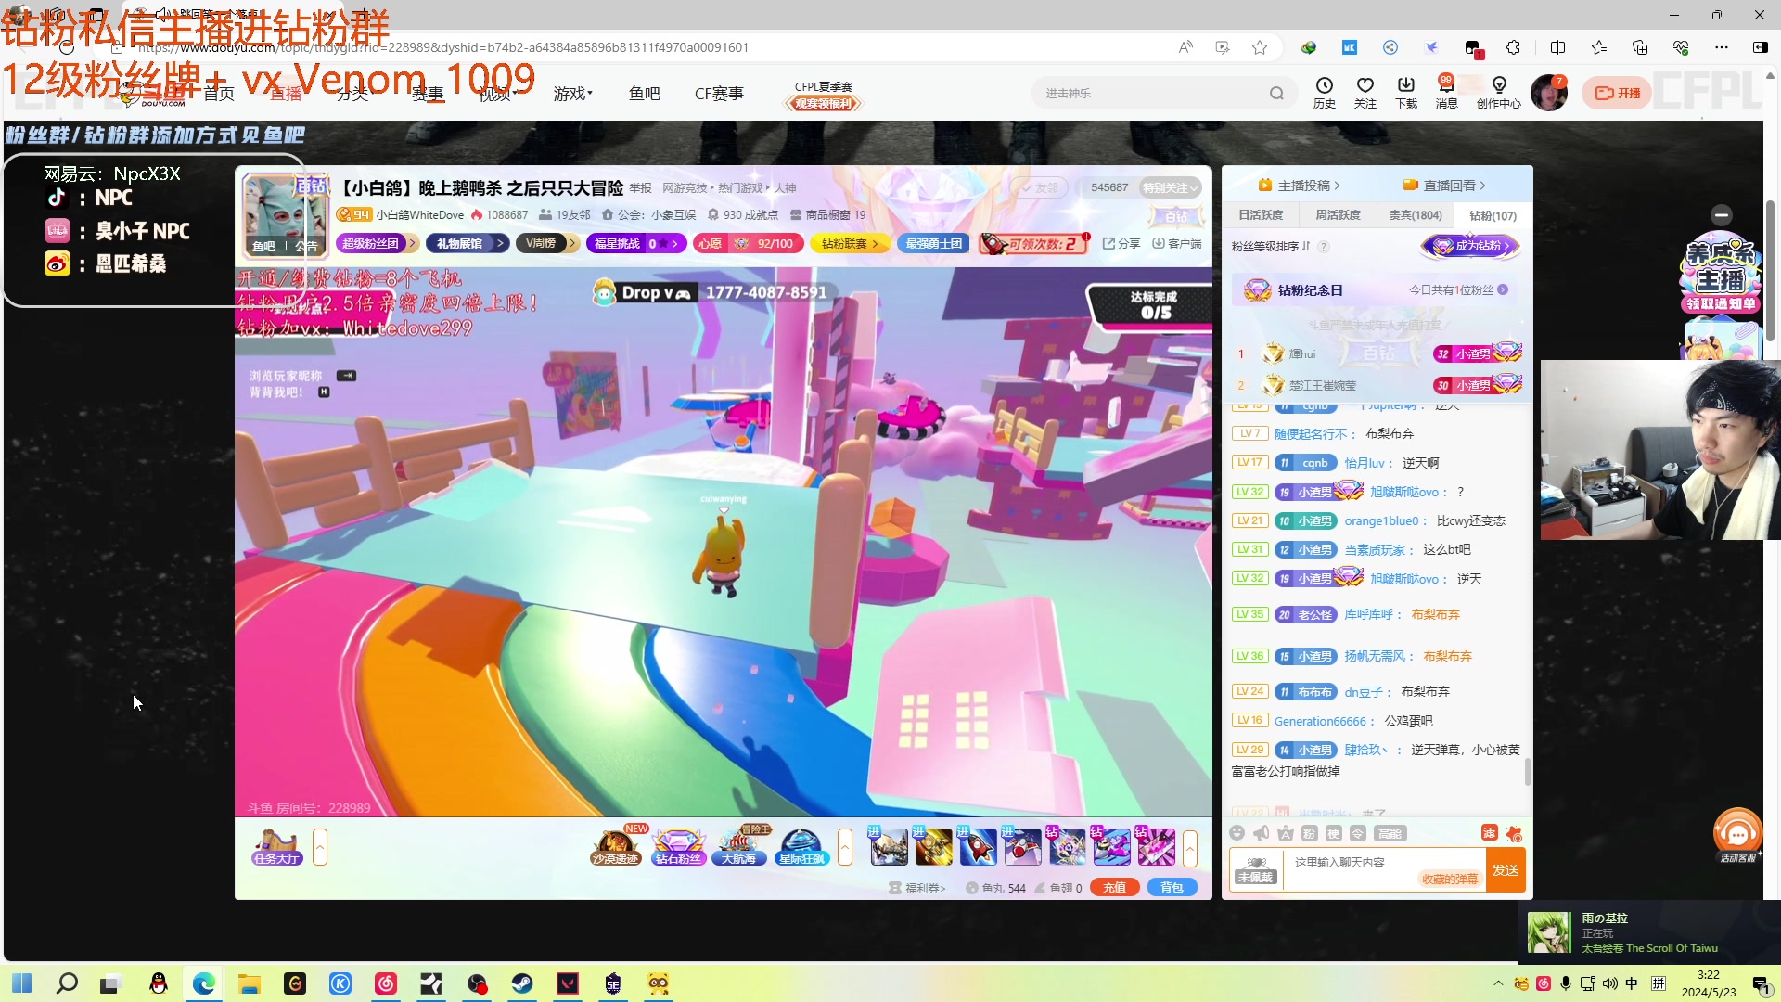Open 福利券 arrow link
Image resolution: width=1781 pixels, height=1002 pixels.
click(x=917, y=888)
